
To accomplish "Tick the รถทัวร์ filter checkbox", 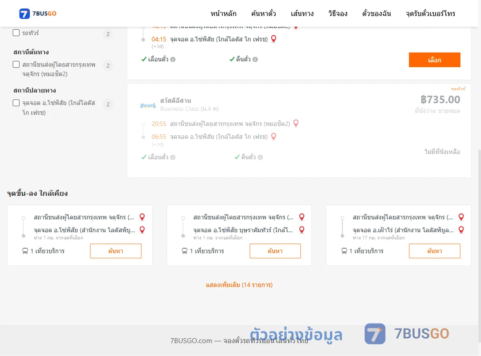I will 16,33.
